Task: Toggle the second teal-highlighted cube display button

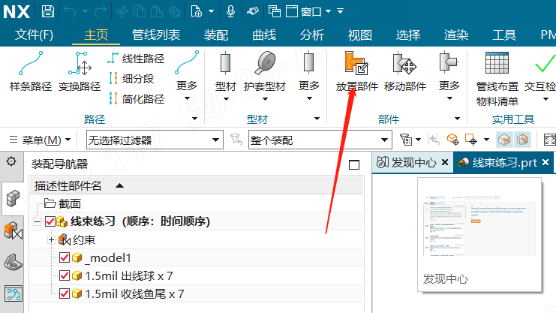Action: tap(522, 140)
